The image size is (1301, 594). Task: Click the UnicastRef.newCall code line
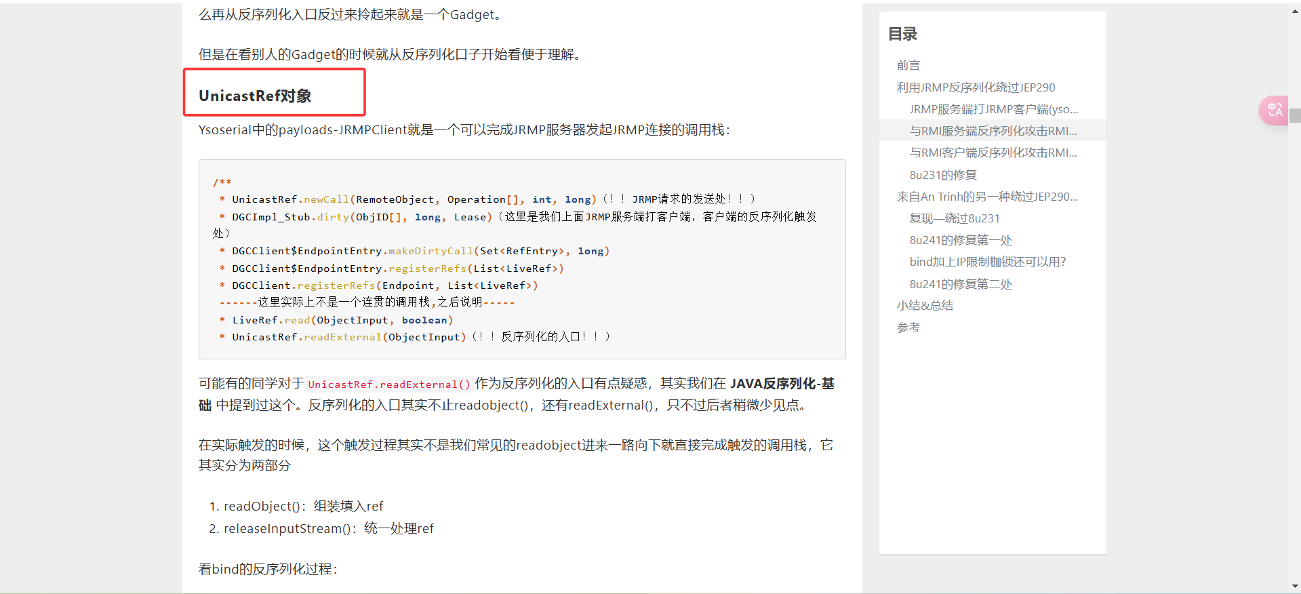(x=487, y=199)
